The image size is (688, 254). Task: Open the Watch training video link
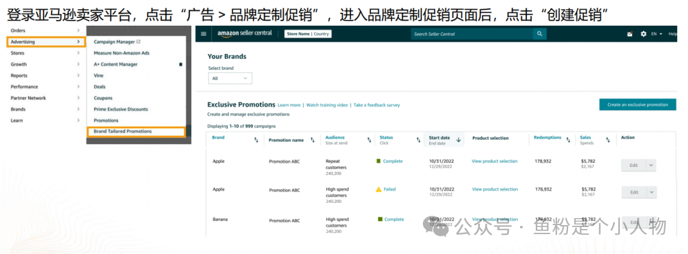coord(327,105)
